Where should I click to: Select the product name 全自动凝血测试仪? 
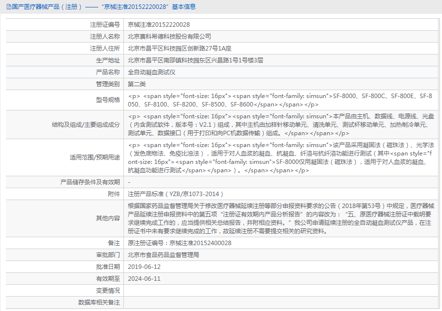152,72
